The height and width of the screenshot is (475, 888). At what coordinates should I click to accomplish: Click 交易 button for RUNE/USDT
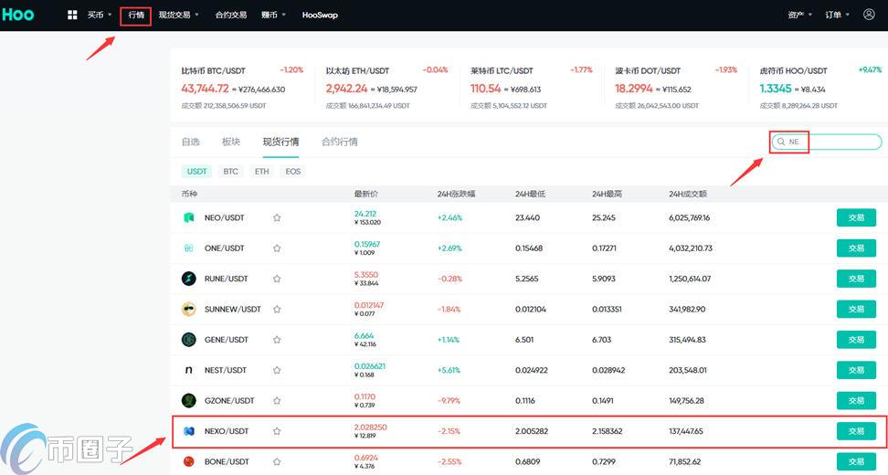pyautogui.click(x=856, y=279)
